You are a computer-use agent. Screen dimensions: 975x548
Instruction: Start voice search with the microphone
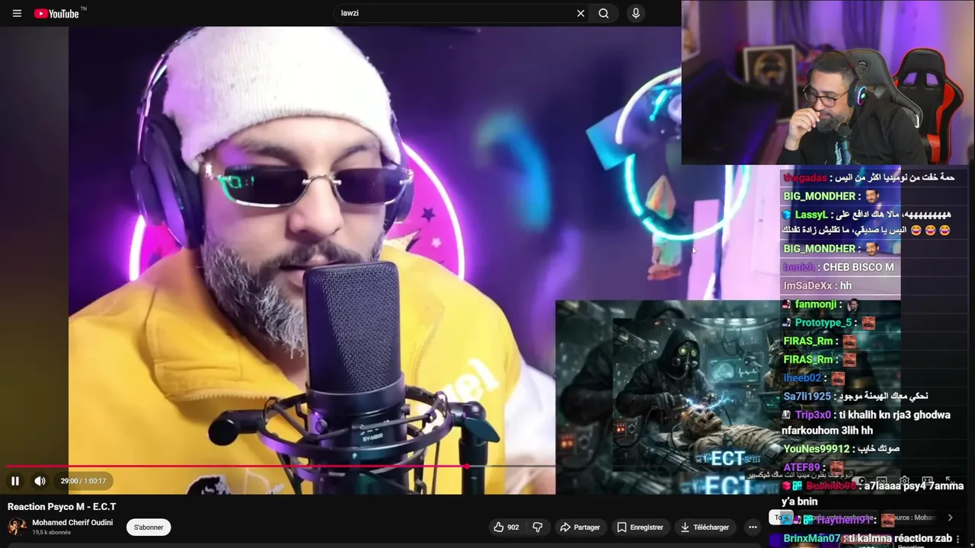[635, 13]
